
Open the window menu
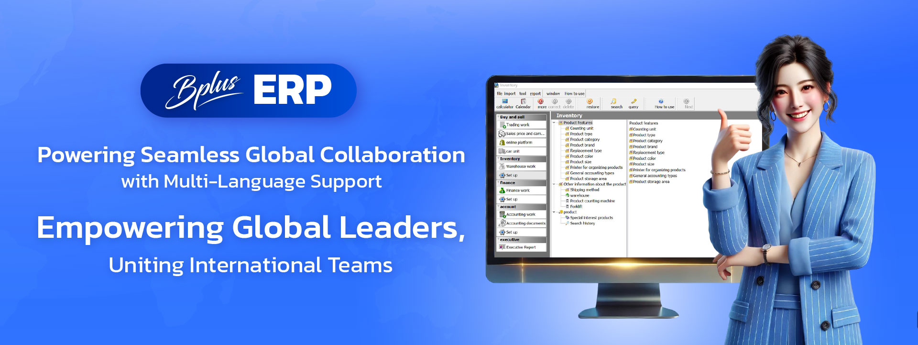pyautogui.click(x=553, y=94)
